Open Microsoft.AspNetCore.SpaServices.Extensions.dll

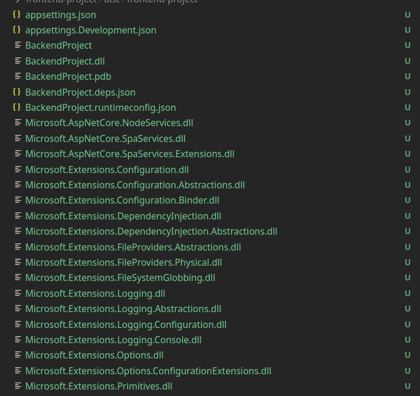(x=129, y=154)
